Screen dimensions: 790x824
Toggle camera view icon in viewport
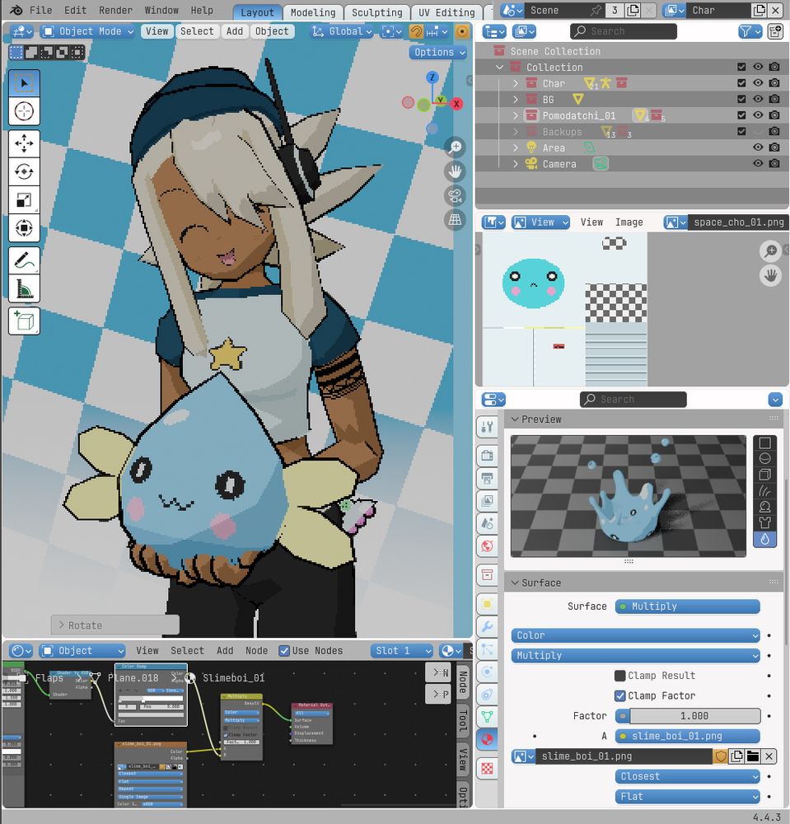tap(455, 196)
